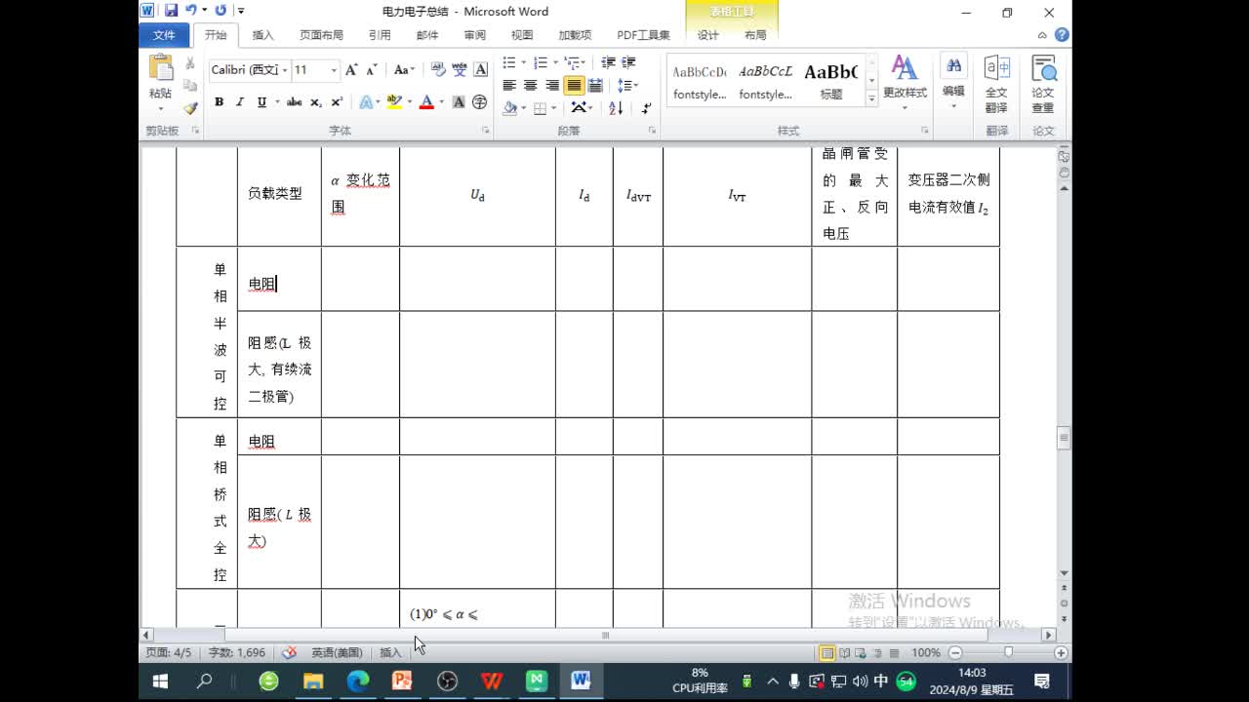Screen dimensions: 1249x702
Task: Undo the last action
Action: (x=191, y=11)
